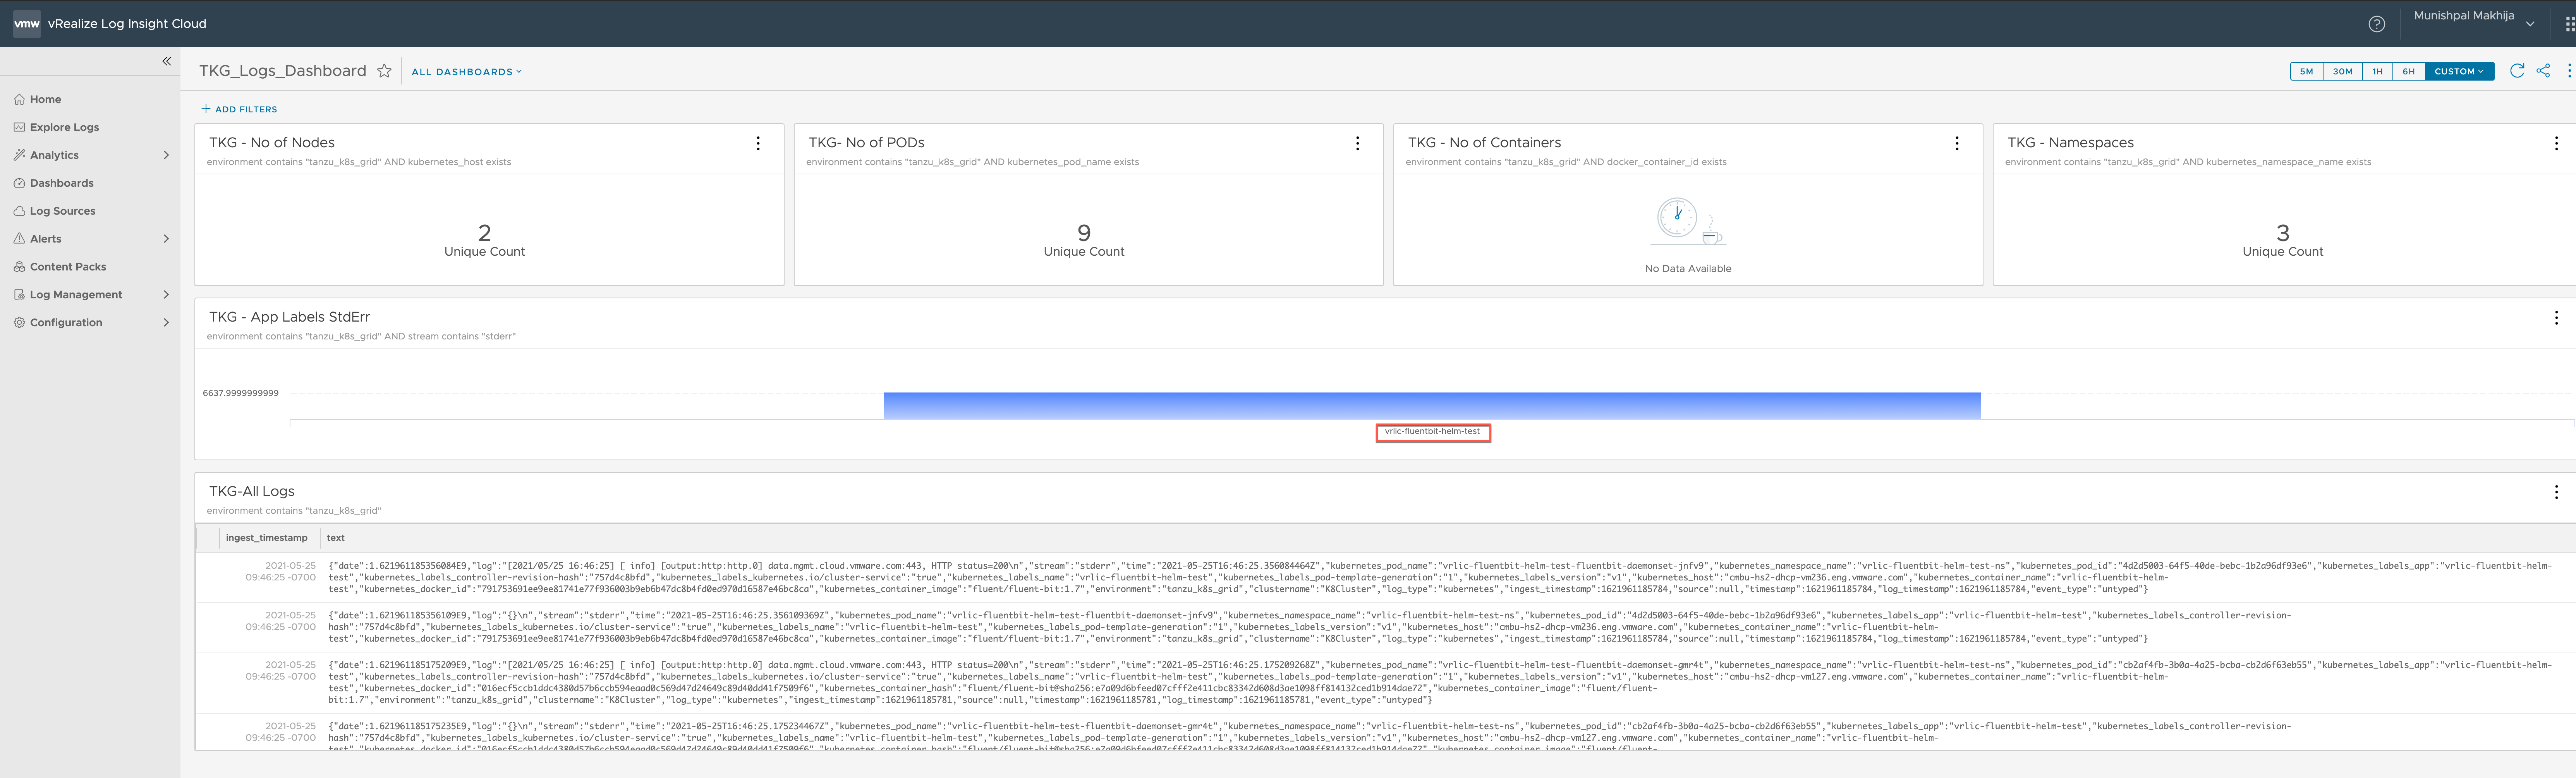Click the Nodes query text with kubernetes_host exists
2576x778 pixels.
click(359, 162)
